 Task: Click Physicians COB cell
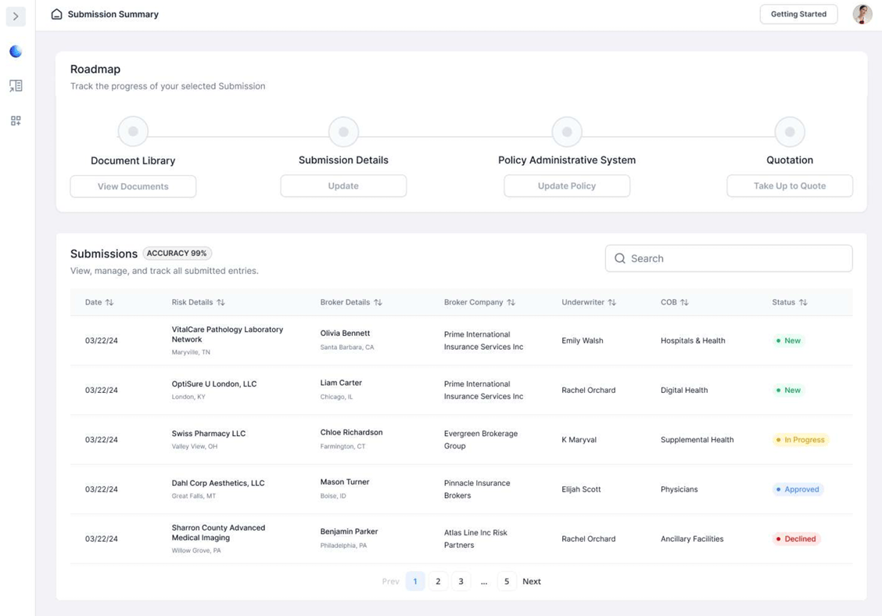click(x=679, y=489)
